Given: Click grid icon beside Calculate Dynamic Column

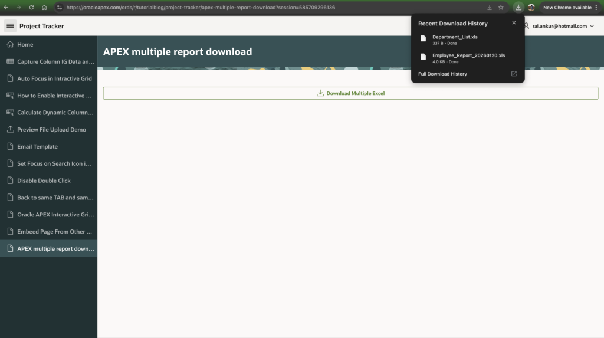Looking at the screenshot, I should coord(10,112).
